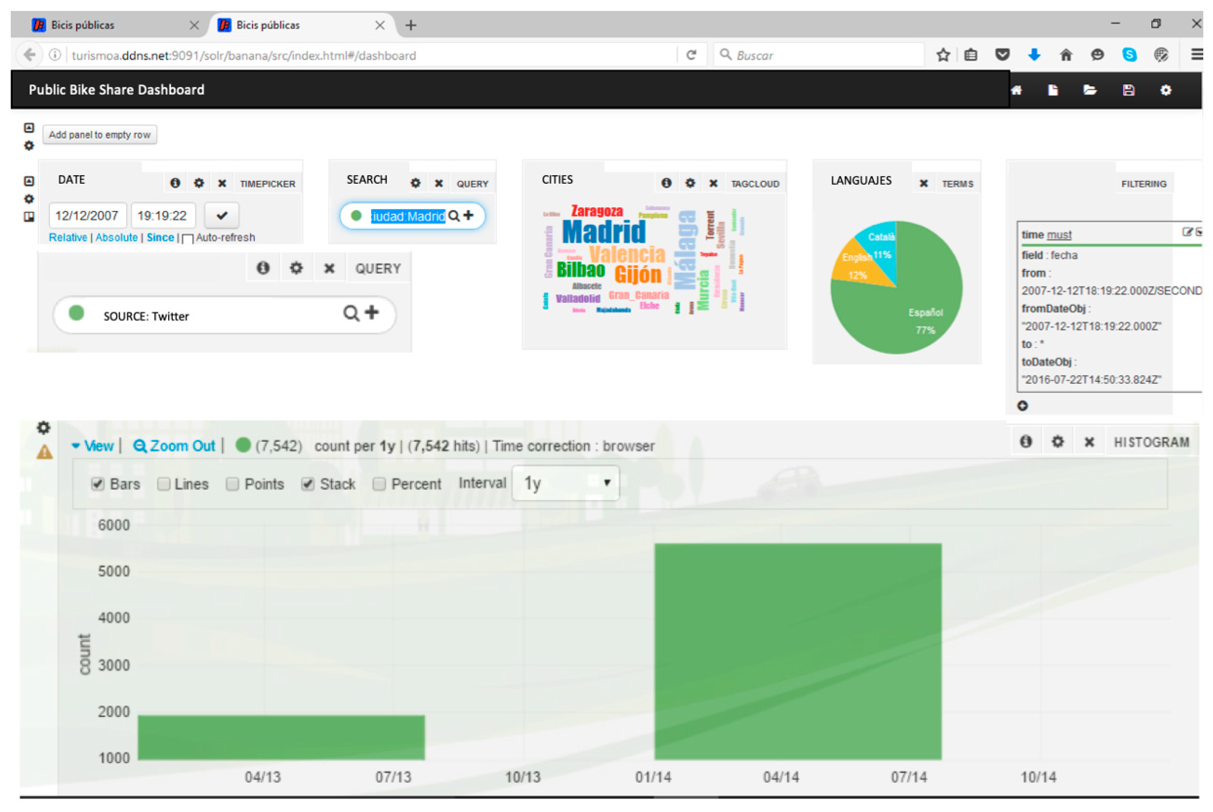The width and height of the screenshot is (1213, 812).
Task: Collapse the DATE row toggle
Action: (x=29, y=181)
